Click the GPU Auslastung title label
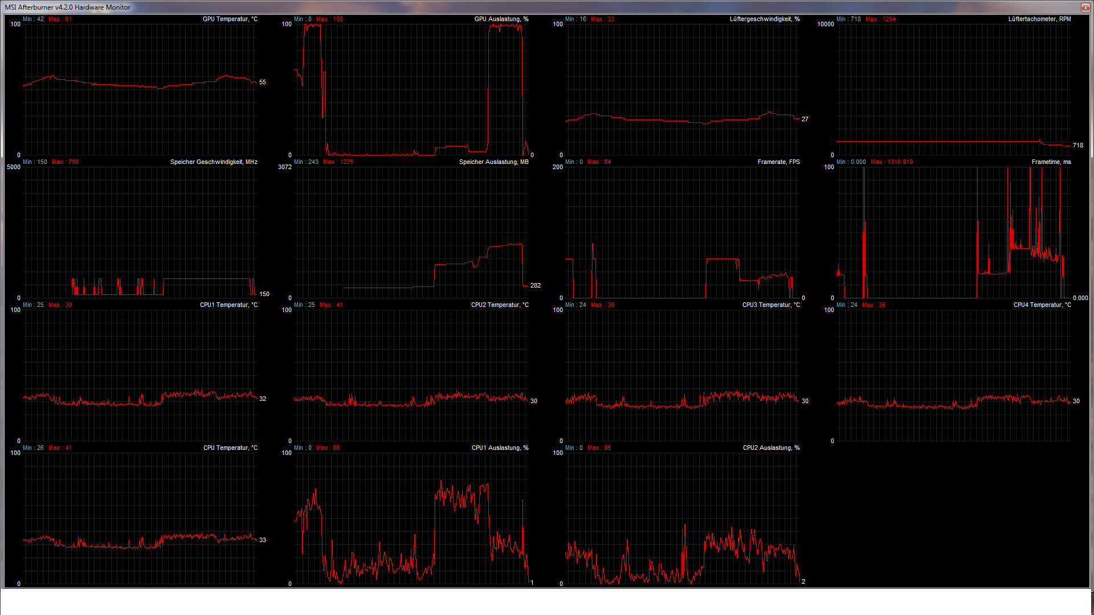 tap(501, 19)
